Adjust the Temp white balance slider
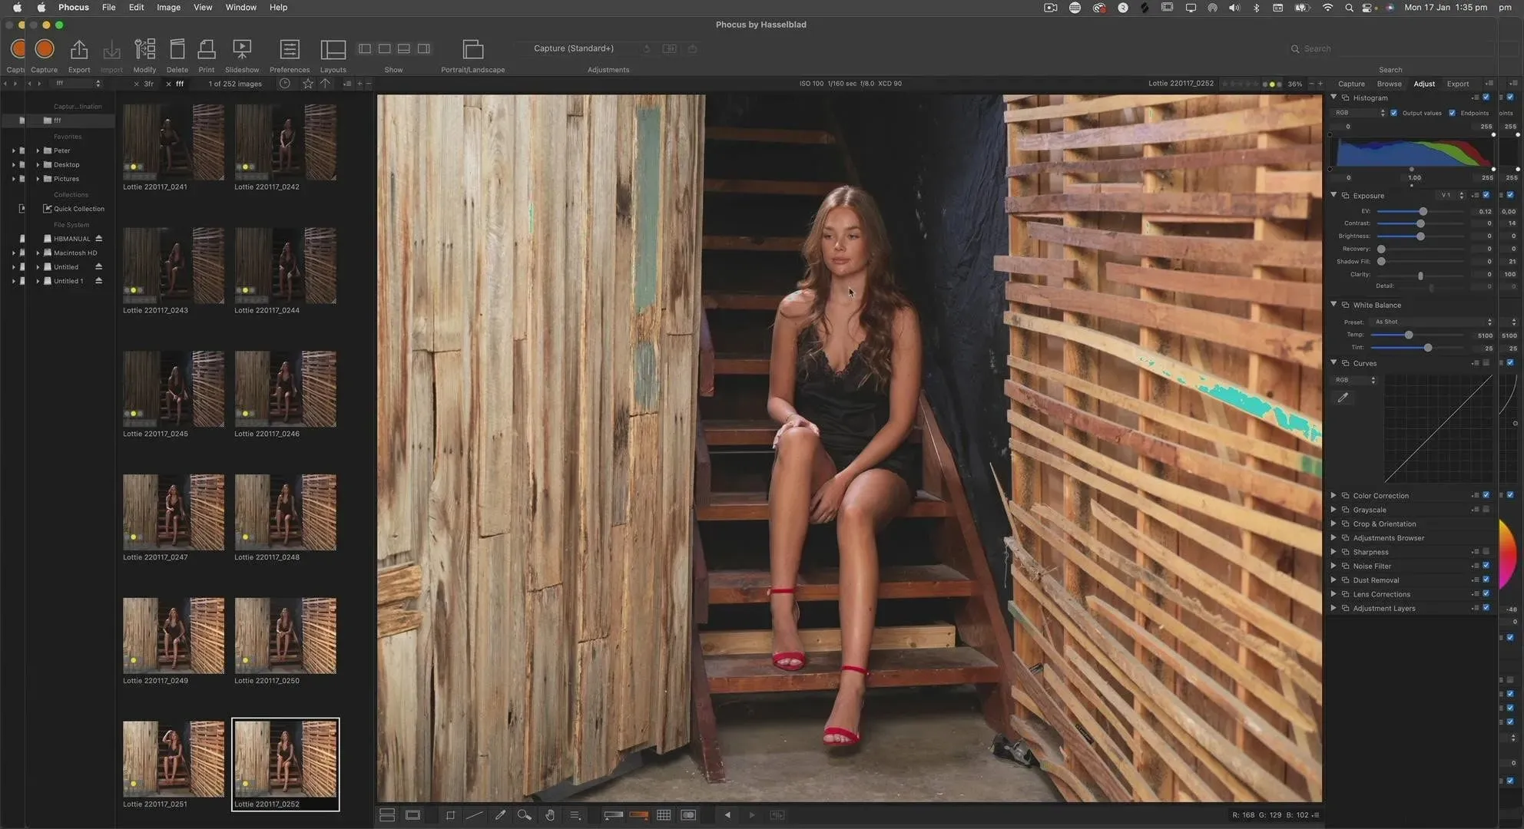This screenshot has width=1524, height=829. click(1408, 335)
